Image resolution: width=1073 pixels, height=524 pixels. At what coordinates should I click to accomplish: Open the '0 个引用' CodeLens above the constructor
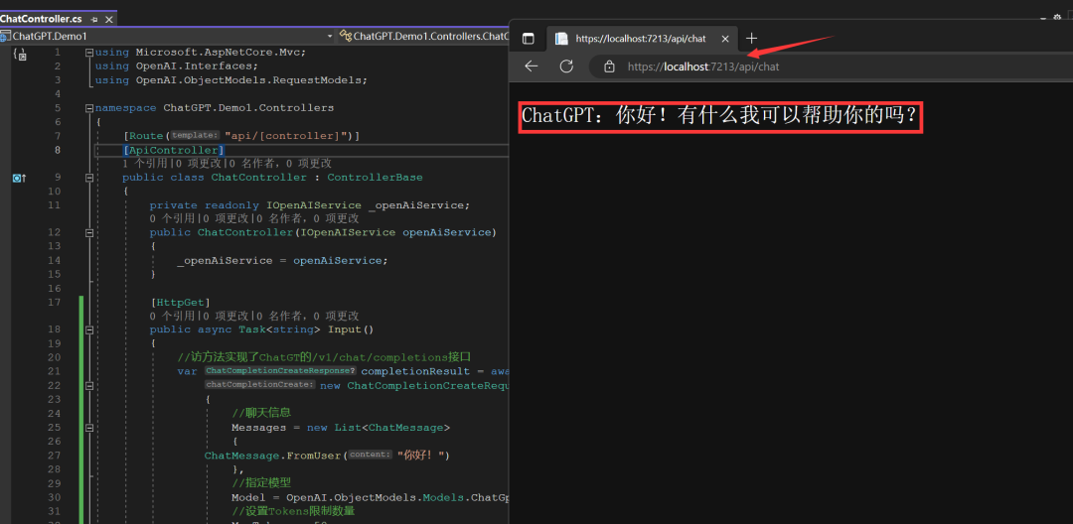coord(173,218)
